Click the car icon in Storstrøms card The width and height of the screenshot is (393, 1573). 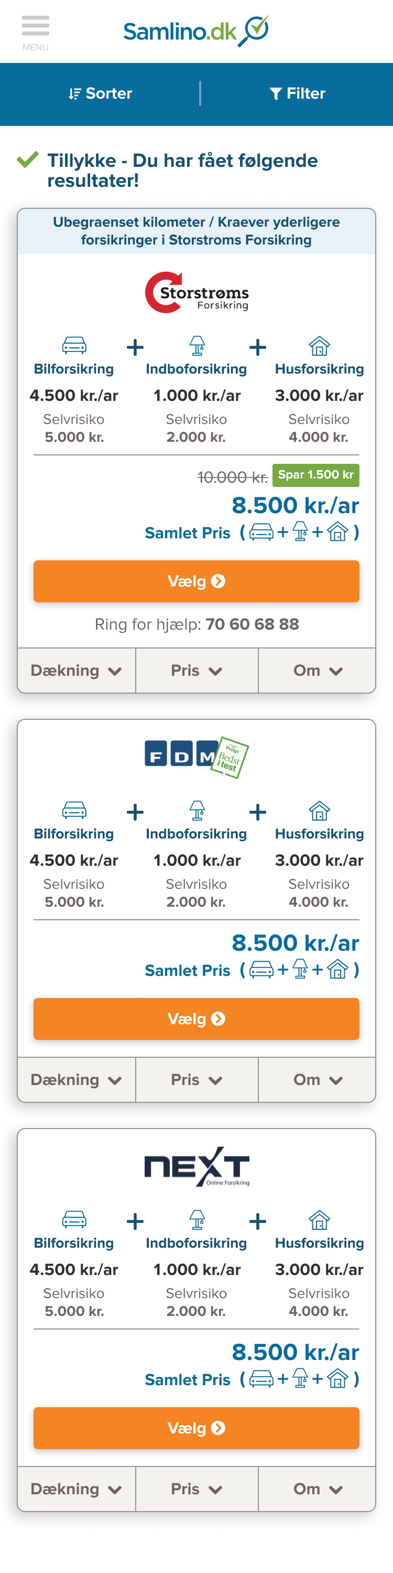click(74, 346)
